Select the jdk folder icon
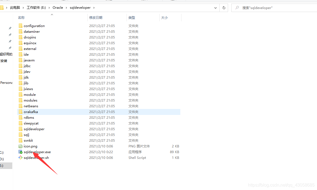 (x=20, y=77)
